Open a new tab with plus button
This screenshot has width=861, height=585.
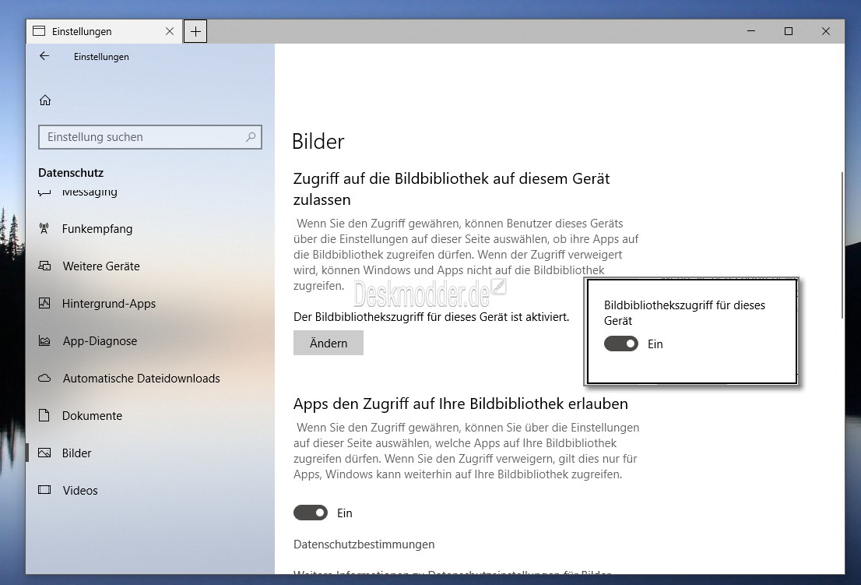(195, 31)
